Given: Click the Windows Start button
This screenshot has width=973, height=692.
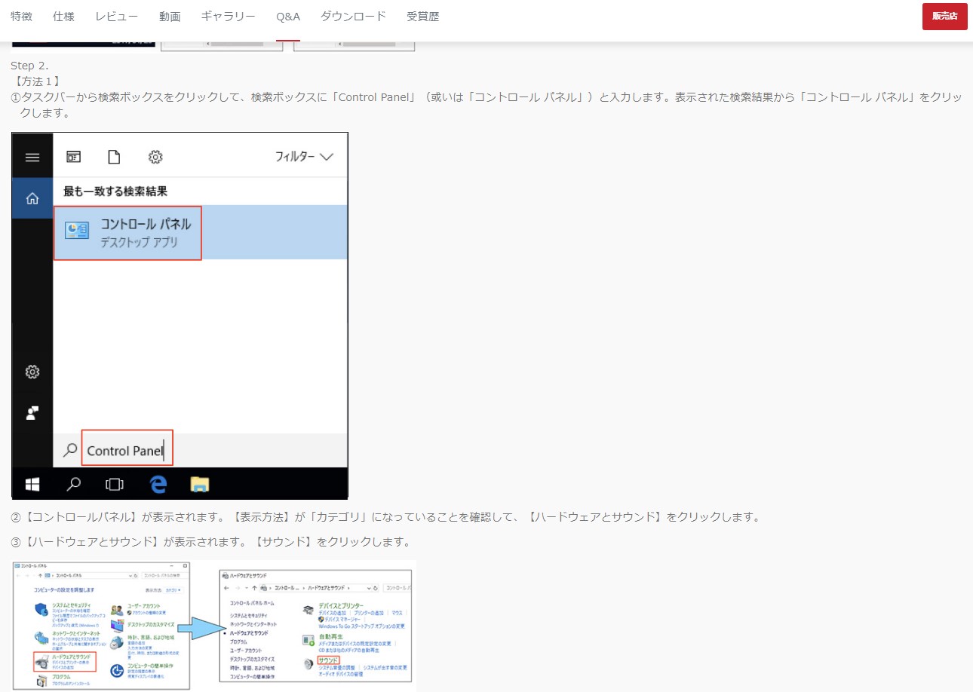Looking at the screenshot, I should pos(32,483).
